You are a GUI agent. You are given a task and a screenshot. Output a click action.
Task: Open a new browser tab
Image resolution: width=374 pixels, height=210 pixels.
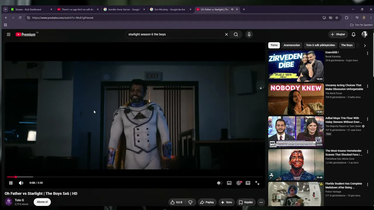(244, 9)
